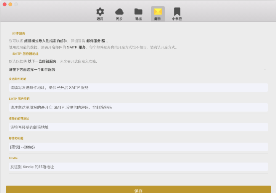Select the 邮件 mail envelope tab
Viewport: 276px width, 193px height.
click(158, 14)
